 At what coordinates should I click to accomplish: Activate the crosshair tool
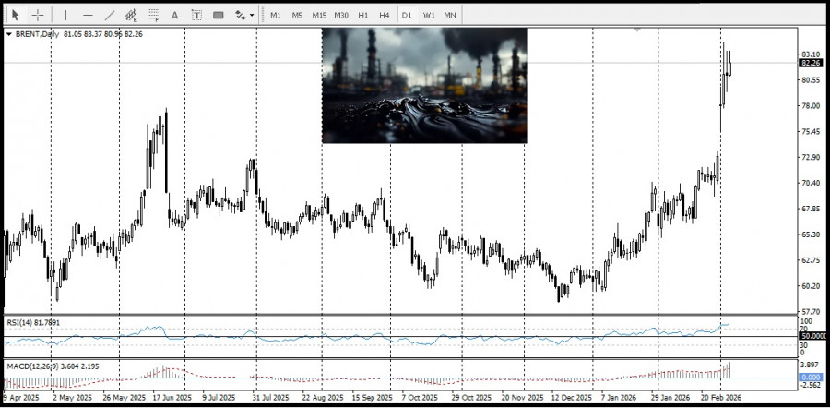(x=38, y=15)
